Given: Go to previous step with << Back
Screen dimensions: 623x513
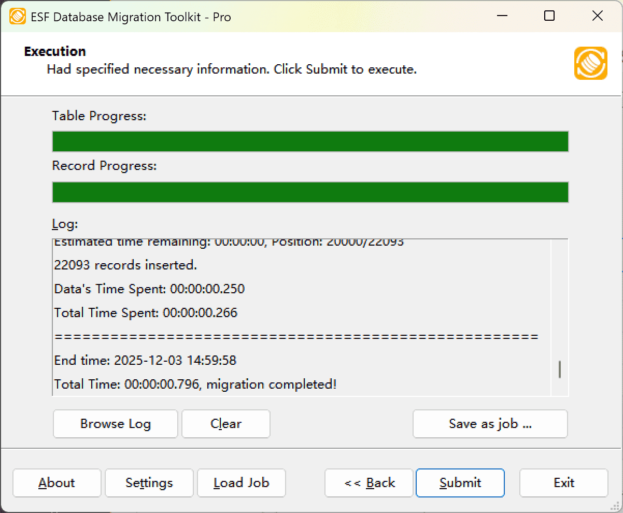Looking at the screenshot, I should click(369, 483).
